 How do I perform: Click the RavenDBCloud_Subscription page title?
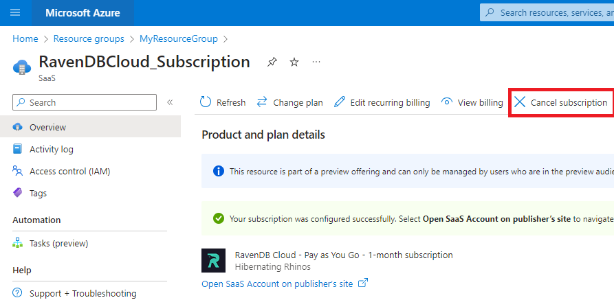pyautogui.click(x=144, y=62)
